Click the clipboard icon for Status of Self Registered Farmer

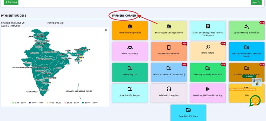(208, 26)
